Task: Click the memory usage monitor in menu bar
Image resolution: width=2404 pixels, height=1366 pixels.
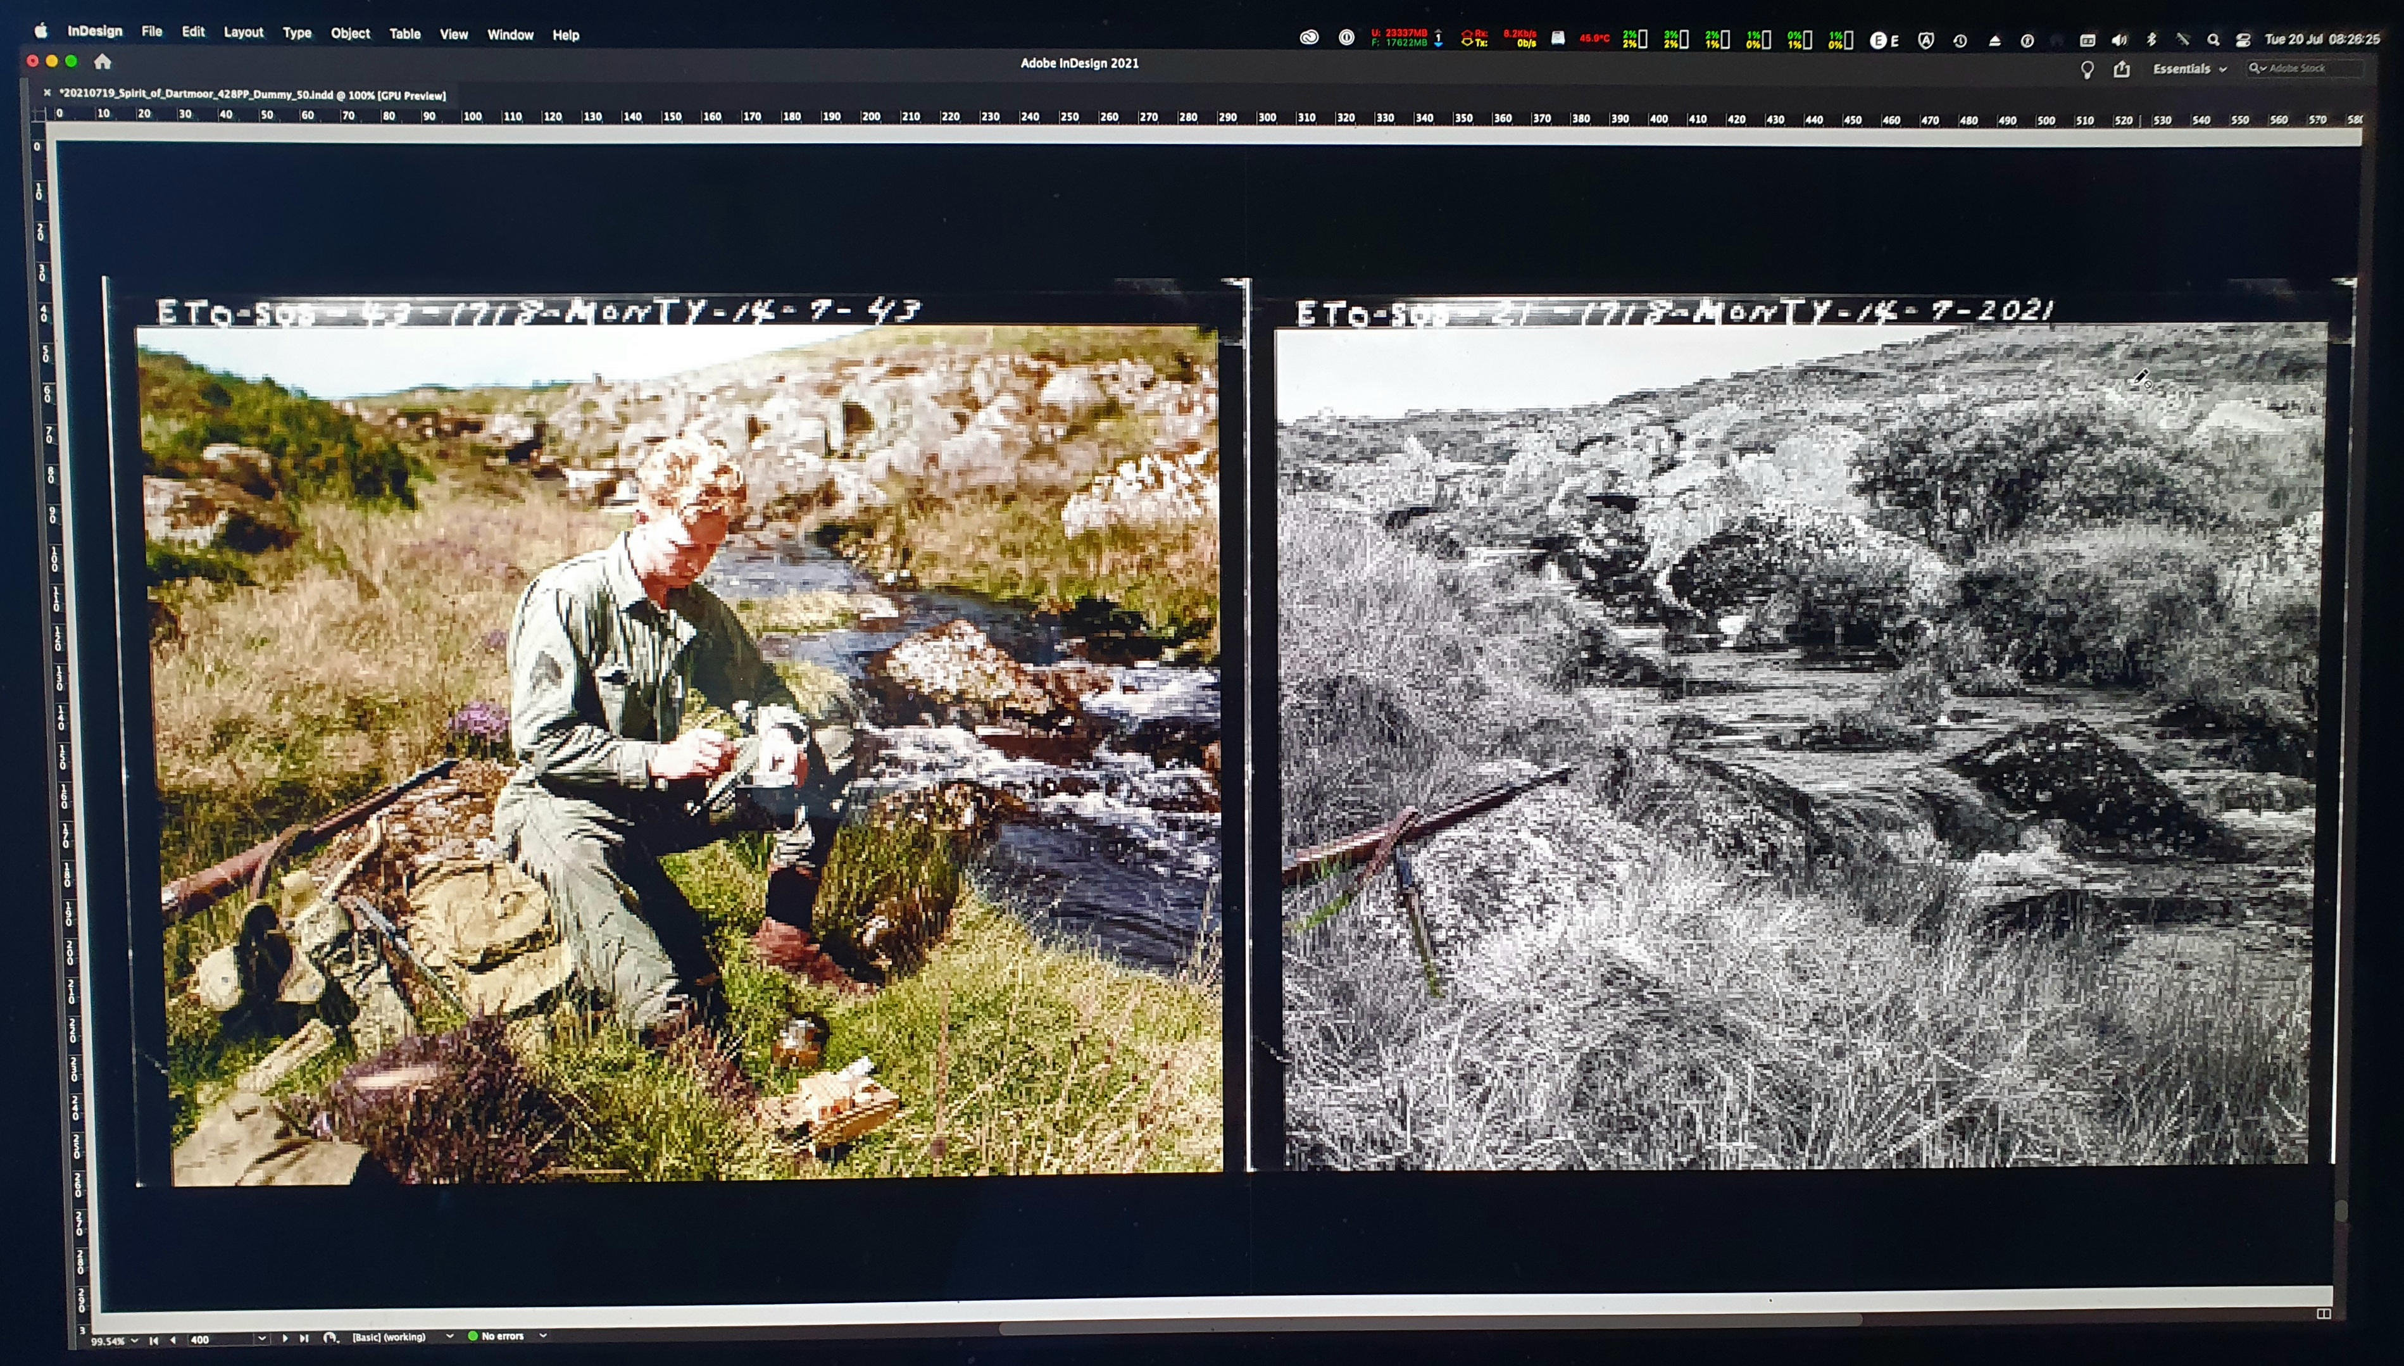Action: [1399, 37]
